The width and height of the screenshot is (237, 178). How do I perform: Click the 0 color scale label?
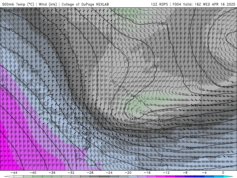click(223, 173)
